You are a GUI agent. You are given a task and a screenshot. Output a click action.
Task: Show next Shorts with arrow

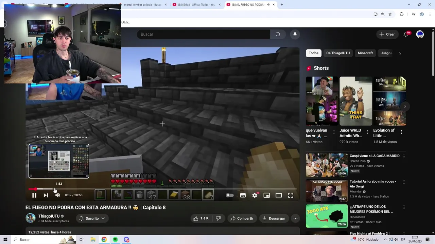[x=405, y=106]
